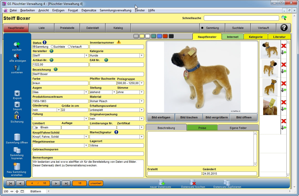Open help with the question mark icon

tap(284, 28)
